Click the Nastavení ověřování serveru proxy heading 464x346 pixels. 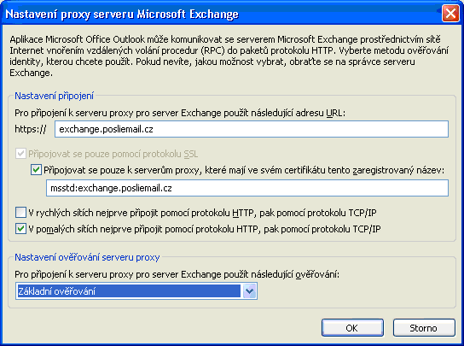[x=87, y=257]
